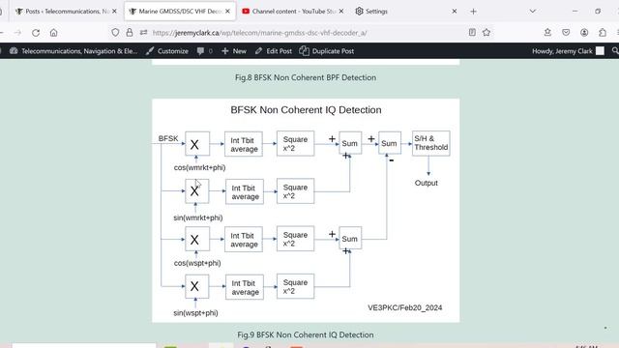Click the Fig.9 BFSK Non Coherent IQ Detection caption
Image resolution: width=619 pixels, height=348 pixels.
(306, 334)
